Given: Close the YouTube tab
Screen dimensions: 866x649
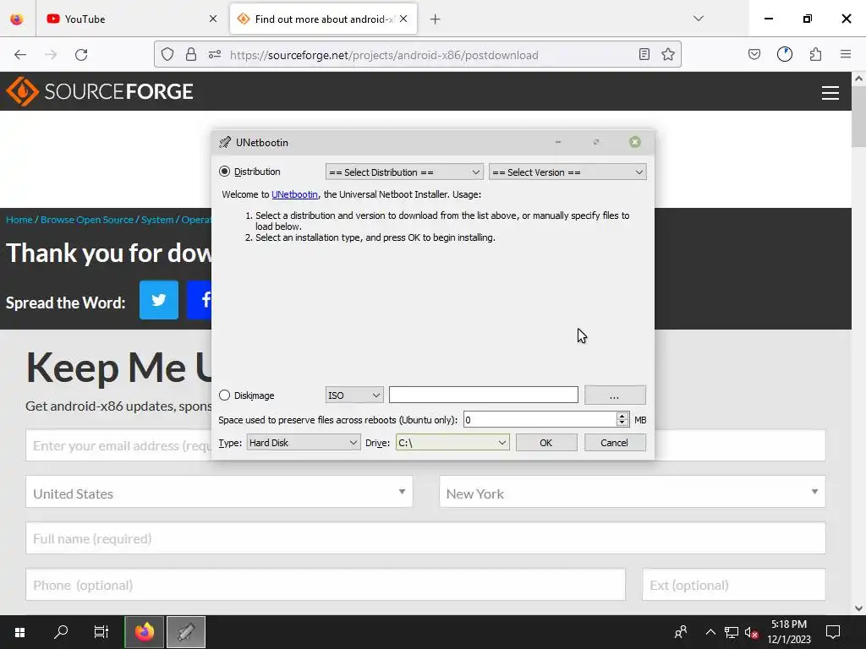Looking at the screenshot, I should coord(213,19).
